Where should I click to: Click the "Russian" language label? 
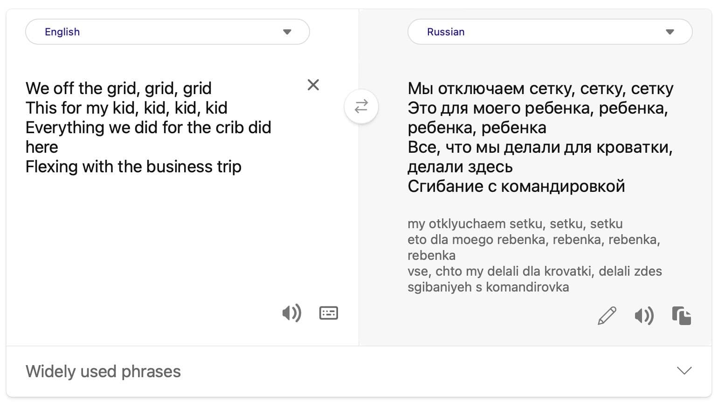click(x=446, y=32)
